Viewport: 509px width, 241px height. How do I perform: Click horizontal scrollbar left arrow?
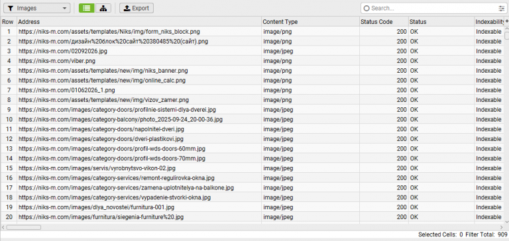point(3,227)
